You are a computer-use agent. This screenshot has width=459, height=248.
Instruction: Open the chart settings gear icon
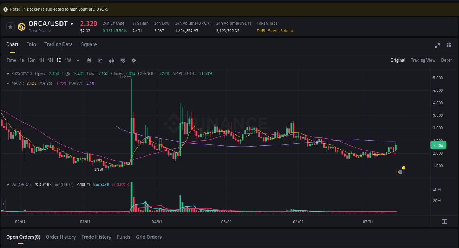pyautogui.click(x=133, y=60)
